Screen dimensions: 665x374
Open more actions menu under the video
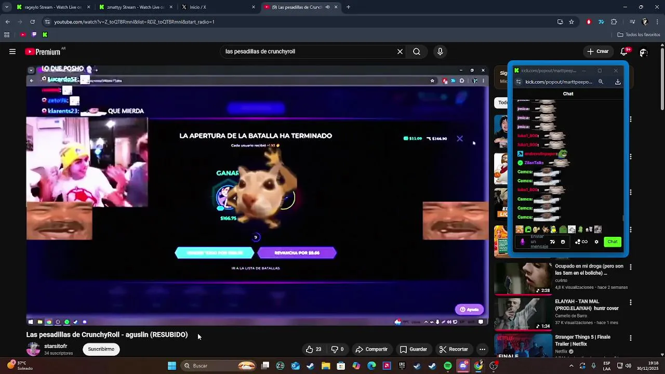tap(482, 349)
